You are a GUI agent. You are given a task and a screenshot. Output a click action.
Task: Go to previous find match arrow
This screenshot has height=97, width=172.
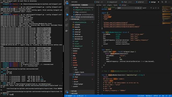tap(151, 8)
